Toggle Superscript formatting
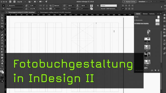The width and height of the screenshot is (166, 93). (x=44, y=6)
